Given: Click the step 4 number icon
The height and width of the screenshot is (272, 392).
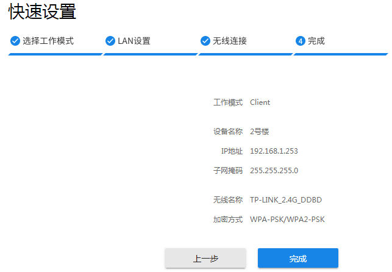Looking at the screenshot, I should [300, 41].
